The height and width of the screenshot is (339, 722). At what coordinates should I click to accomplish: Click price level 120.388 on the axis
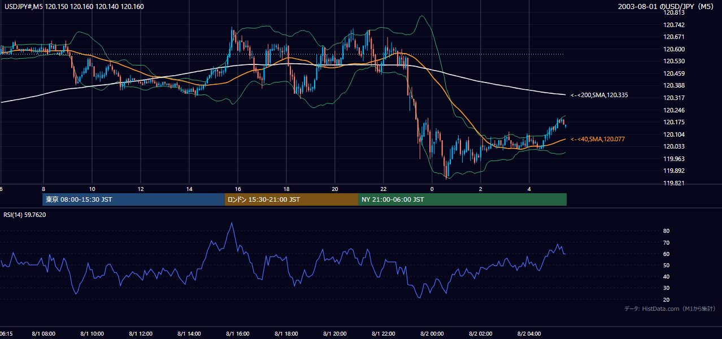pyautogui.click(x=675, y=85)
